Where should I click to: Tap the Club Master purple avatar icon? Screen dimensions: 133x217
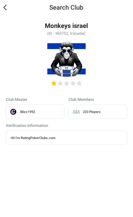[x=13, y=112]
